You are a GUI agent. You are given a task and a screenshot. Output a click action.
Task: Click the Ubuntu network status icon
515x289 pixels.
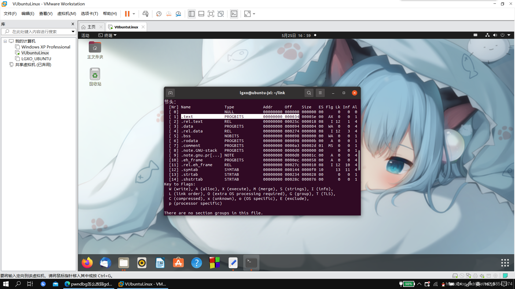click(x=487, y=35)
